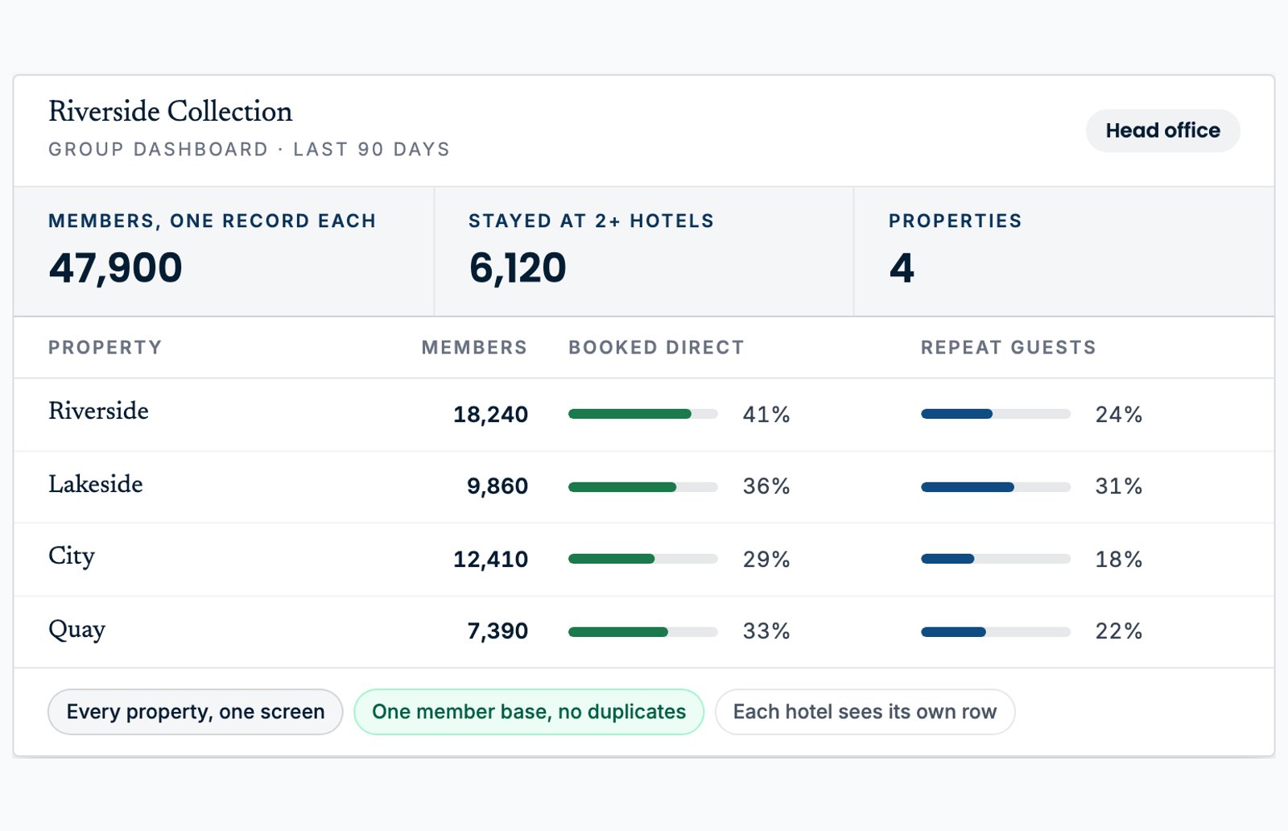Click the 22% repeat guests value
Image resolution: width=1288 pixels, height=831 pixels.
1119,631
